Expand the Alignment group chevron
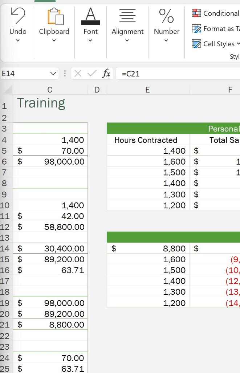This screenshot has height=373, width=240. coord(127,40)
